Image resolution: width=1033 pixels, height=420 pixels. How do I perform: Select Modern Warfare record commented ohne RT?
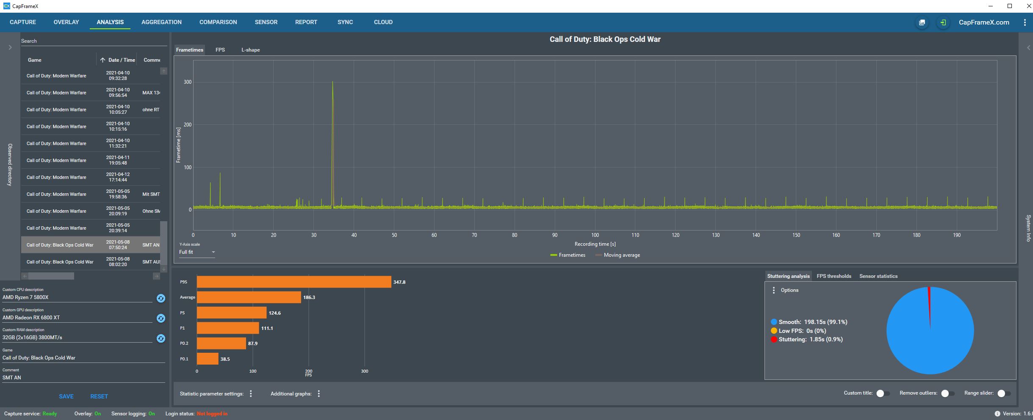91,110
